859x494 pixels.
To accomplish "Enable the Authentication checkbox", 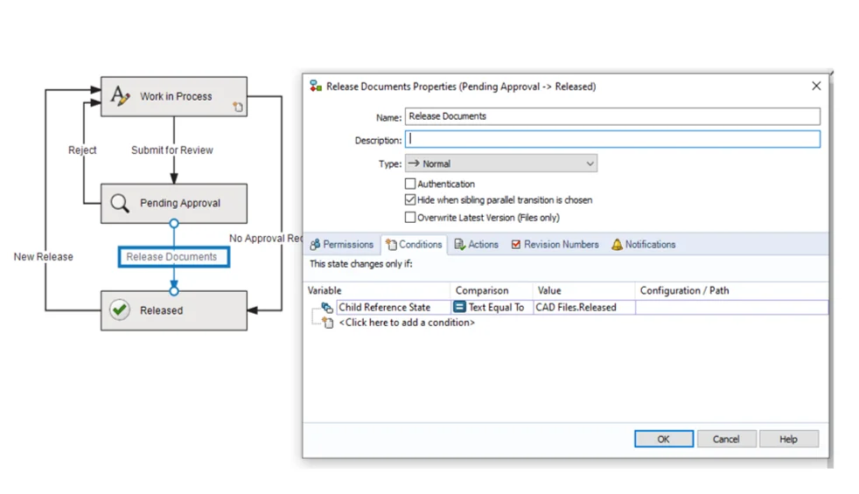I will pyautogui.click(x=410, y=184).
